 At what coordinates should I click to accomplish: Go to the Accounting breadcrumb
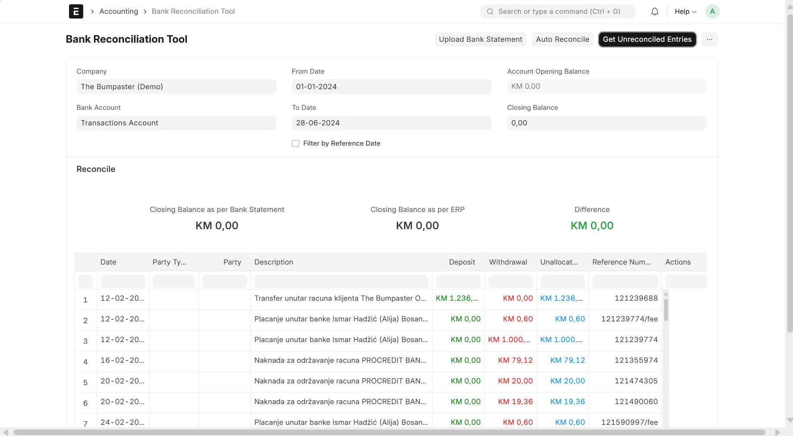[x=119, y=11]
